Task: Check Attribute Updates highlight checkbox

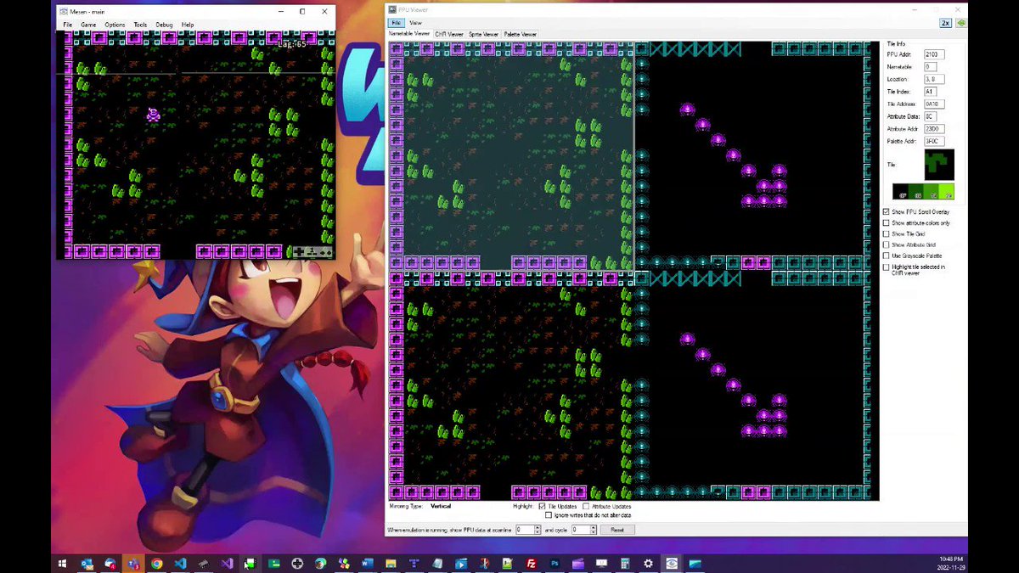Action: (587, 506)
